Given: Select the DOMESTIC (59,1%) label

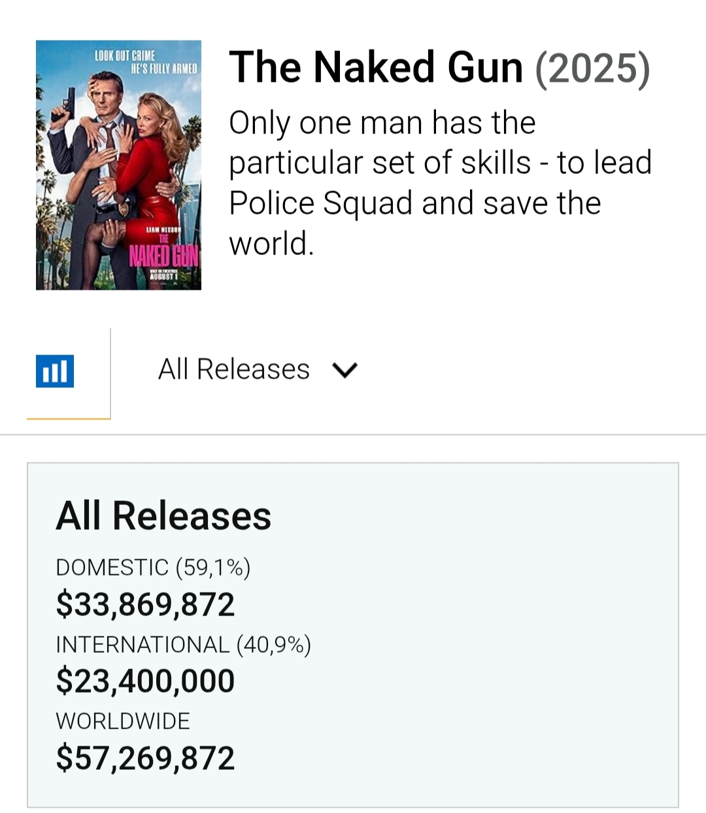Looking at the screenshot, I should coord(153,567).
